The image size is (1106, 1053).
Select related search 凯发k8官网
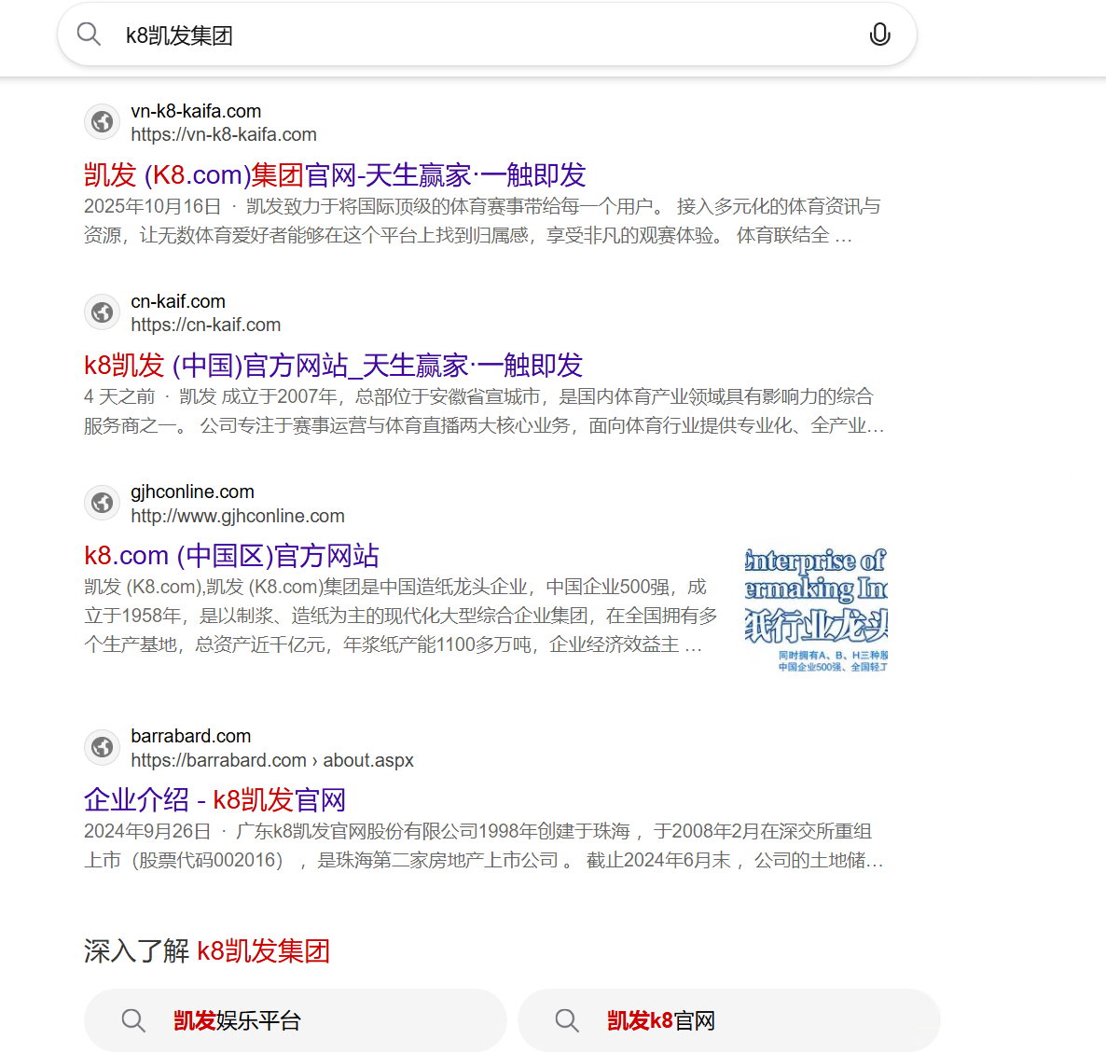(728, 1019)
